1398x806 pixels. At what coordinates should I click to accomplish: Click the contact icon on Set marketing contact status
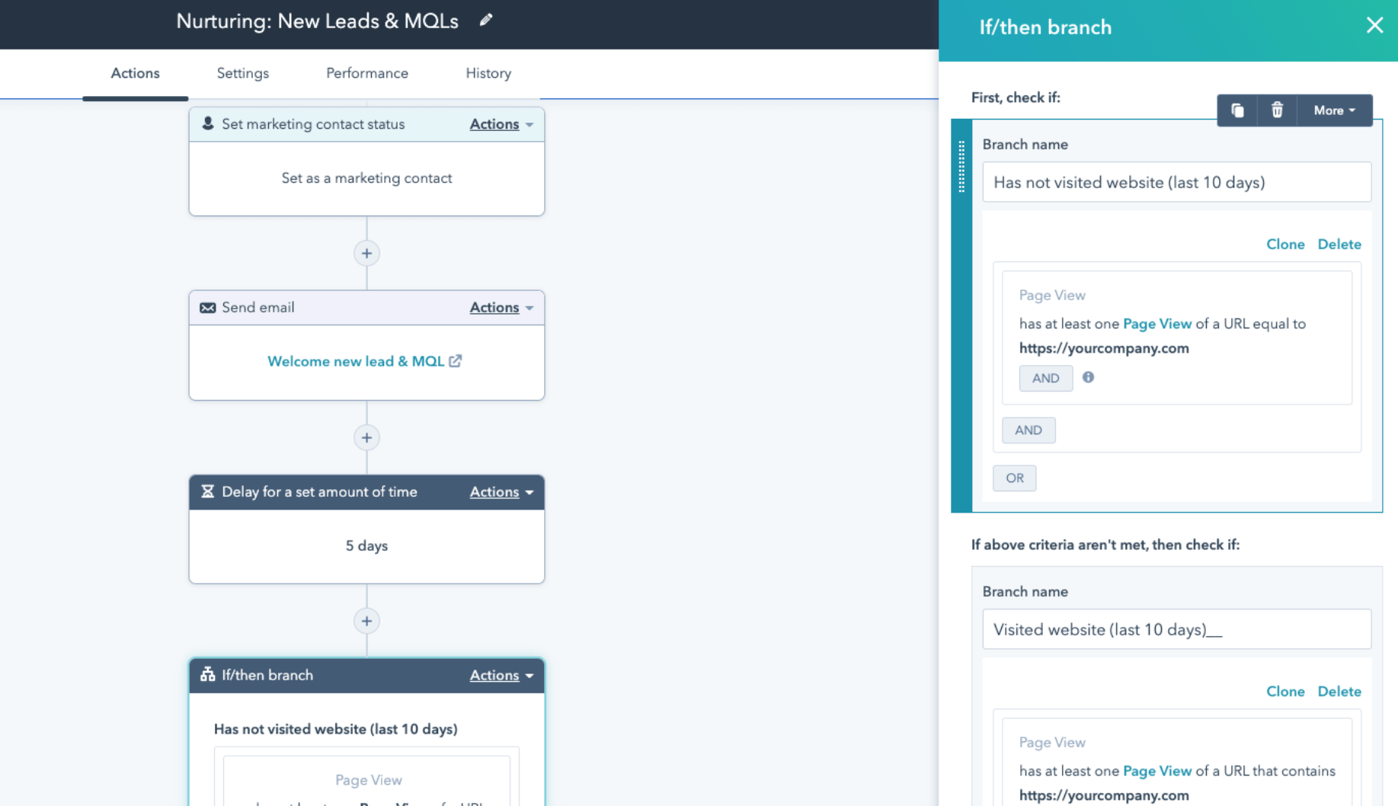[208, 123]
